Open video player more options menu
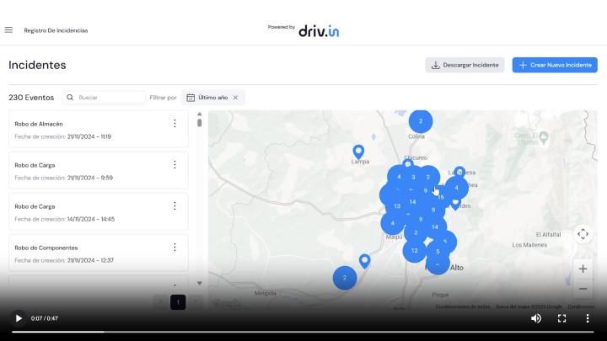Screen dimensions: 607x341 [x=588, y=318]
